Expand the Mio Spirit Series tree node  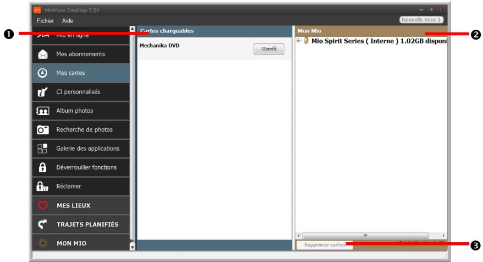[298, 41]
